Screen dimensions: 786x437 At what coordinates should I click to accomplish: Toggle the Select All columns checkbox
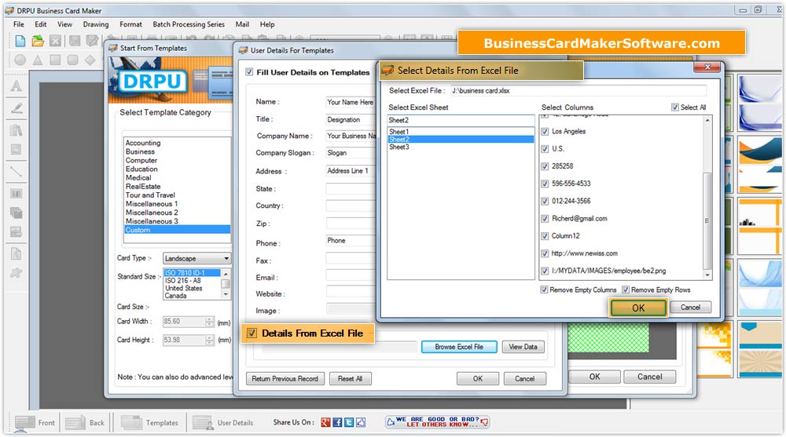point(675,107)
